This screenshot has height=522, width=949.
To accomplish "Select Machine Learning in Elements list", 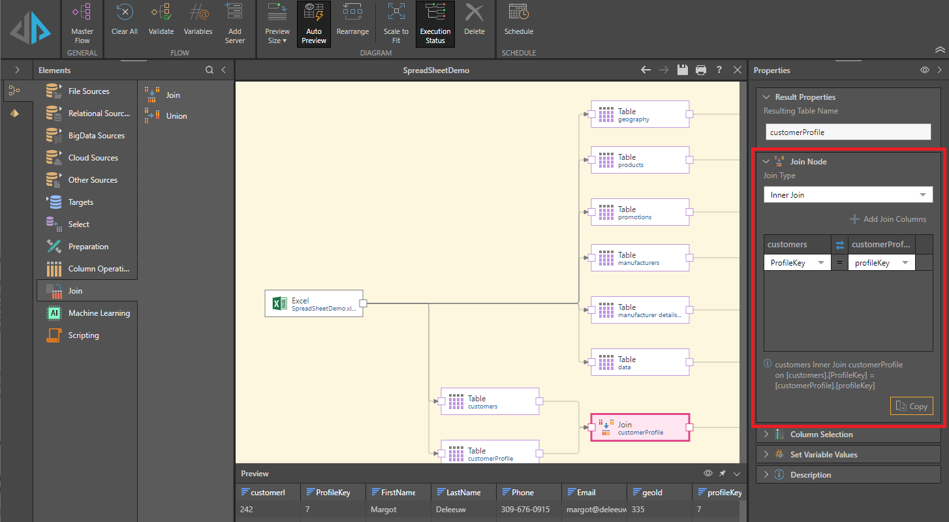I will pyautogui.click(x=99, y=313).
